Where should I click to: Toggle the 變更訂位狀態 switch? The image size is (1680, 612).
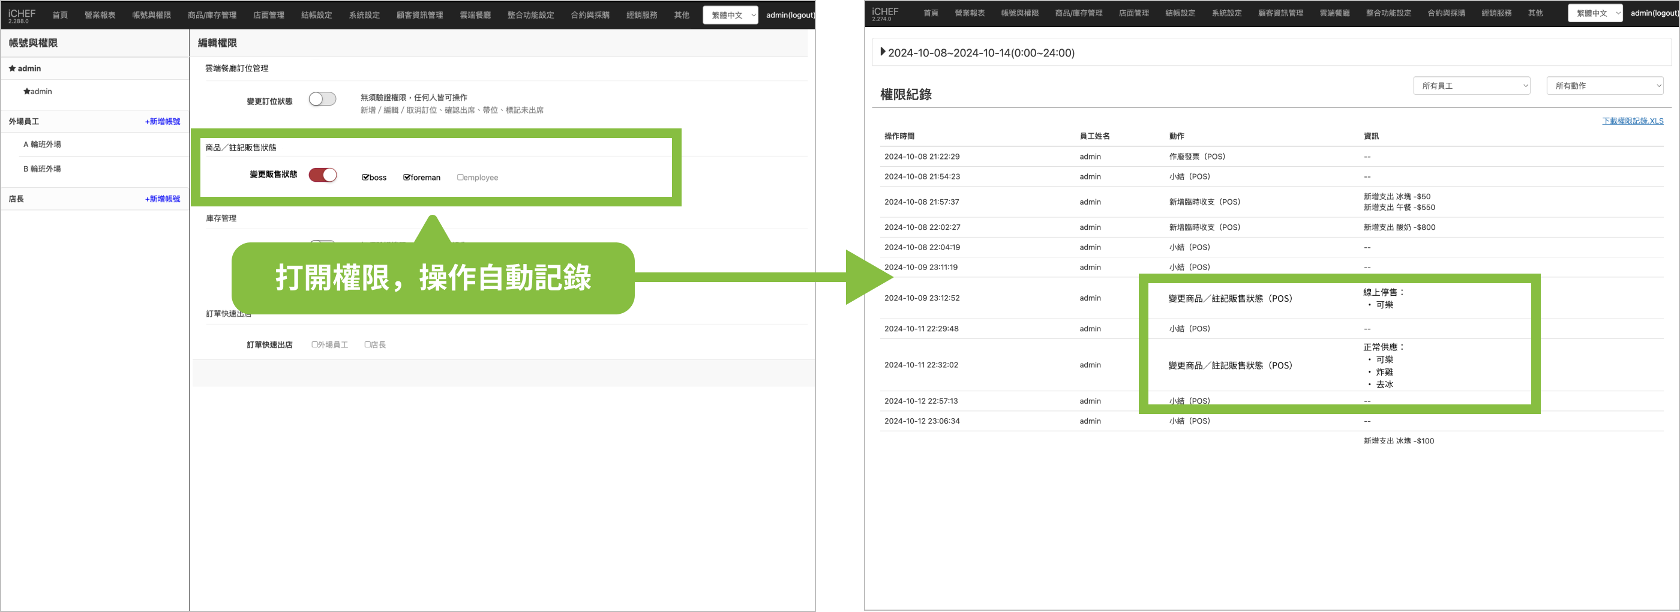(322, 99)
